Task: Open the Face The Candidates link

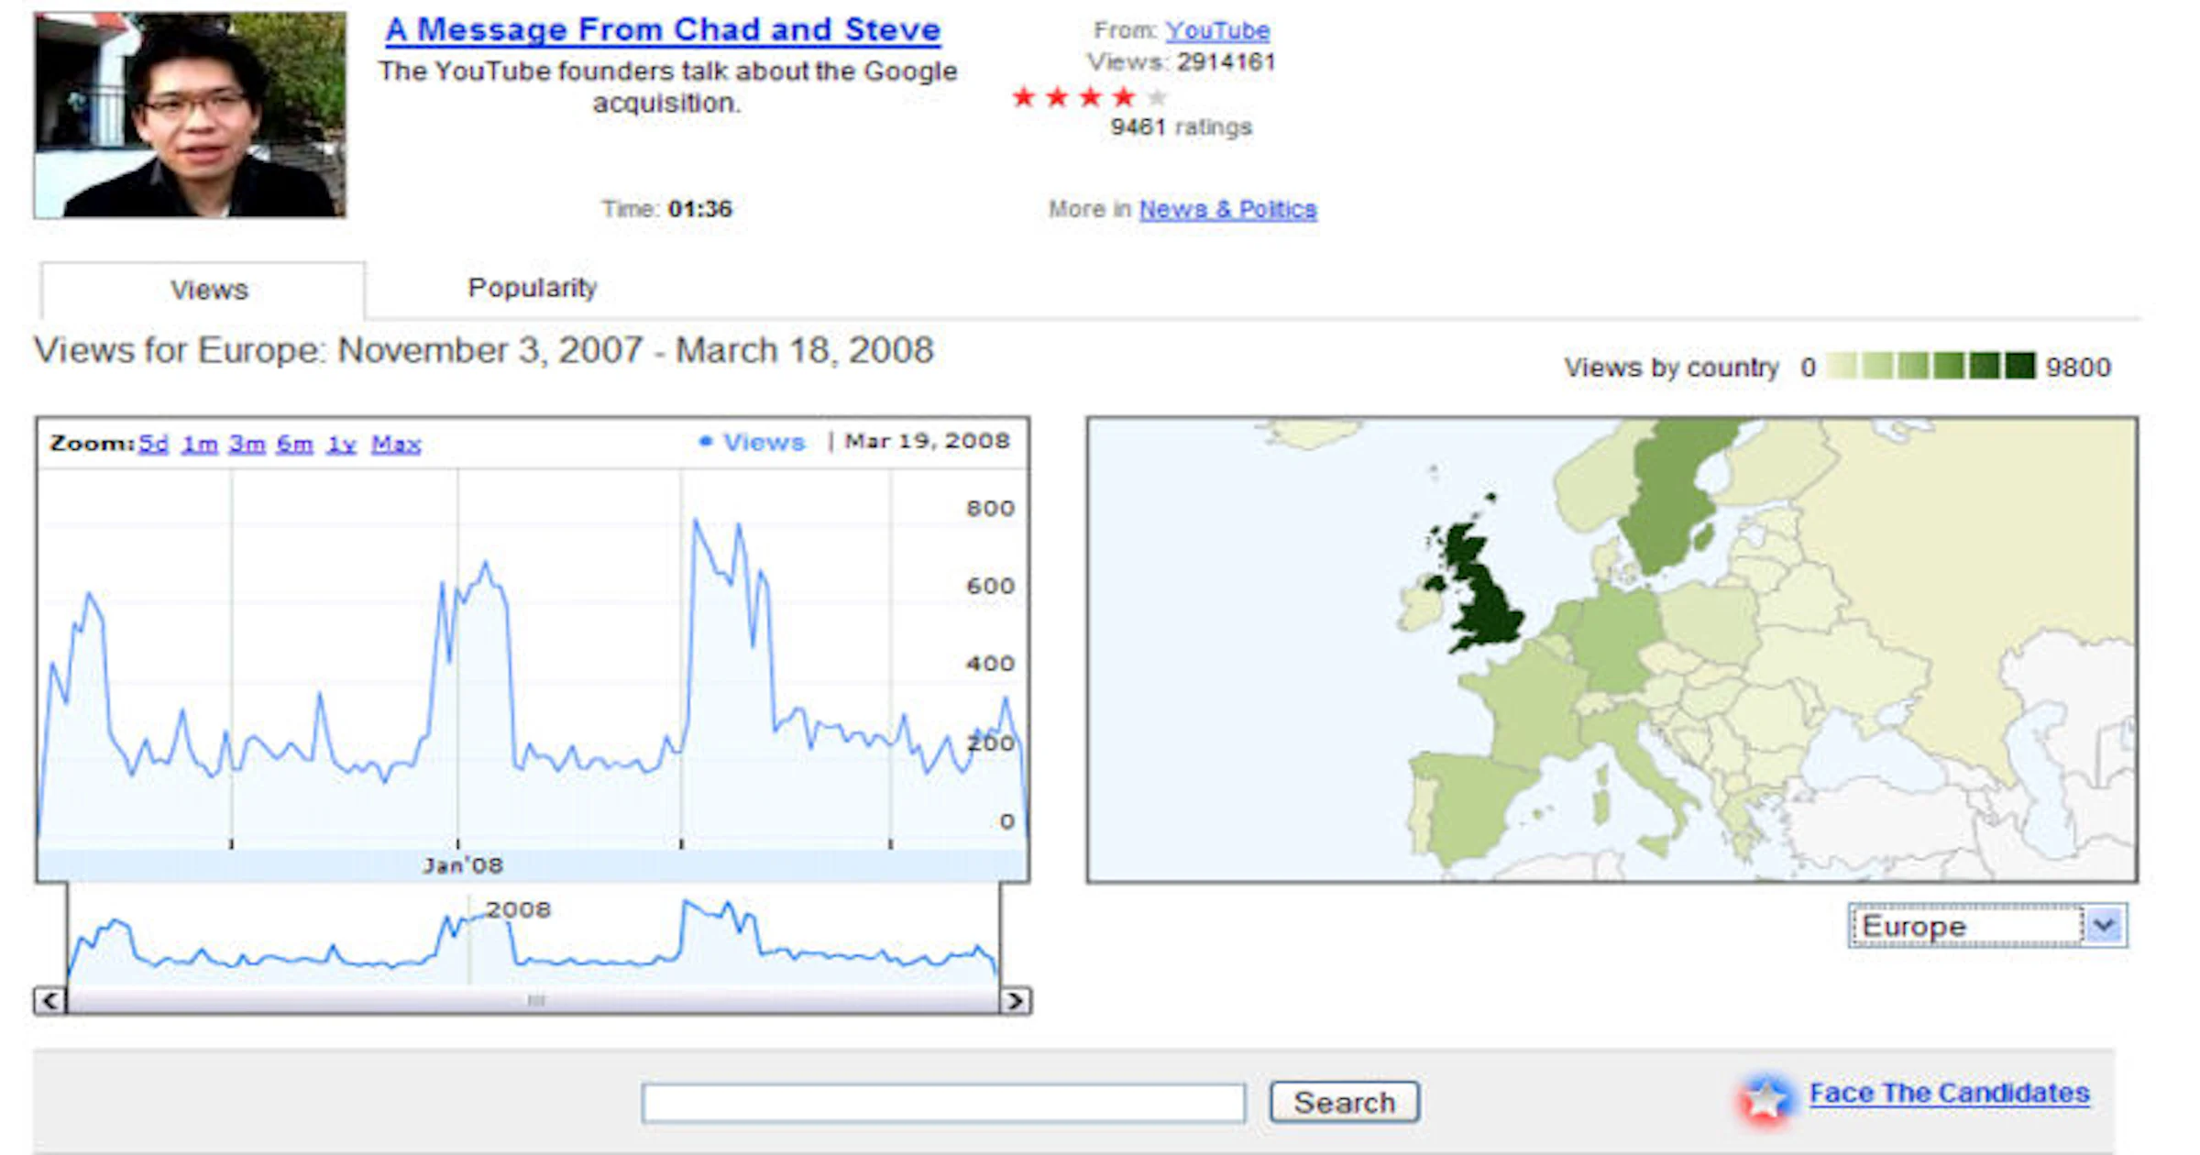Action: 1949,1093
